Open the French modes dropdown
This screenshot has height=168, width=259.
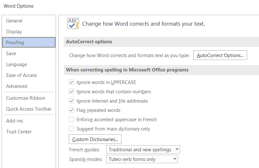[x=143, y=150]
